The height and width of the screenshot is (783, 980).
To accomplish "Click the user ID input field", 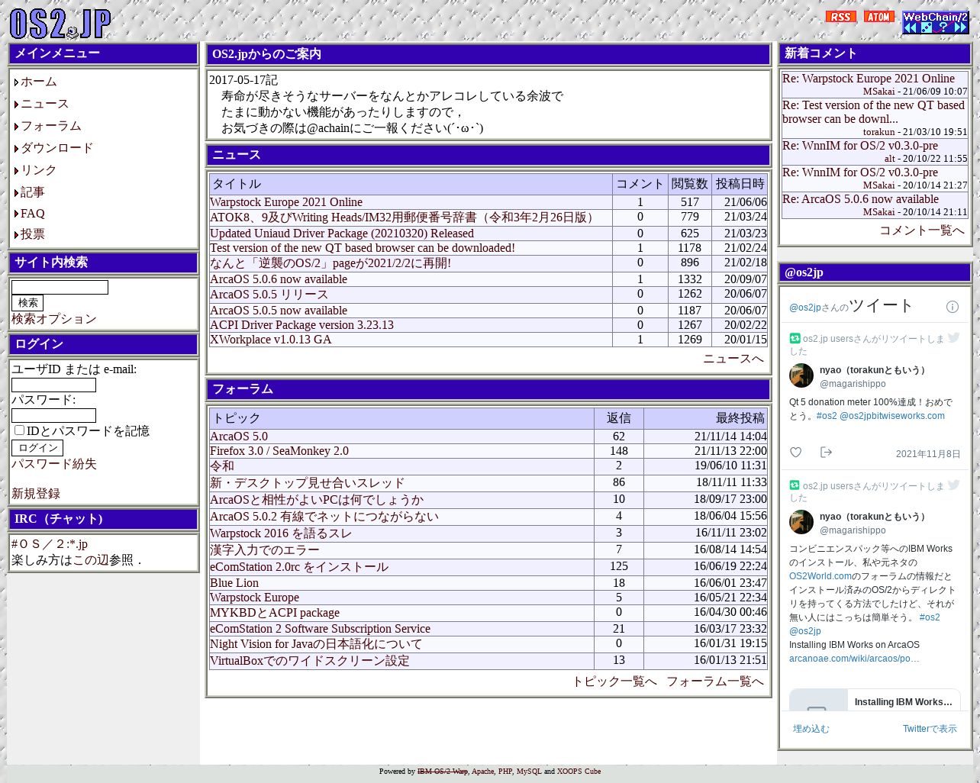I will 53,385.
